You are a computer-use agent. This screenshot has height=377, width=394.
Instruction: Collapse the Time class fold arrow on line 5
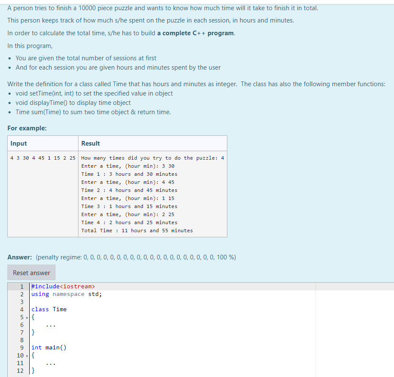coord(27,318)
